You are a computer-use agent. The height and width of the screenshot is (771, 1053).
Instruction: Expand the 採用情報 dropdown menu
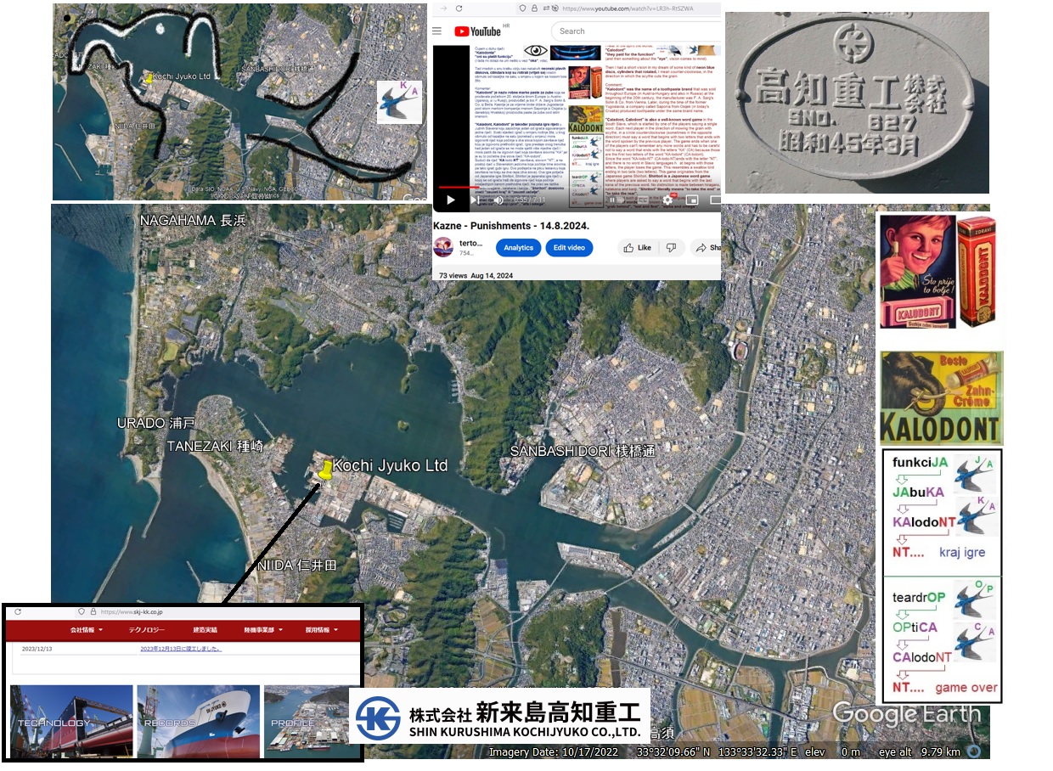pos(323,631)
